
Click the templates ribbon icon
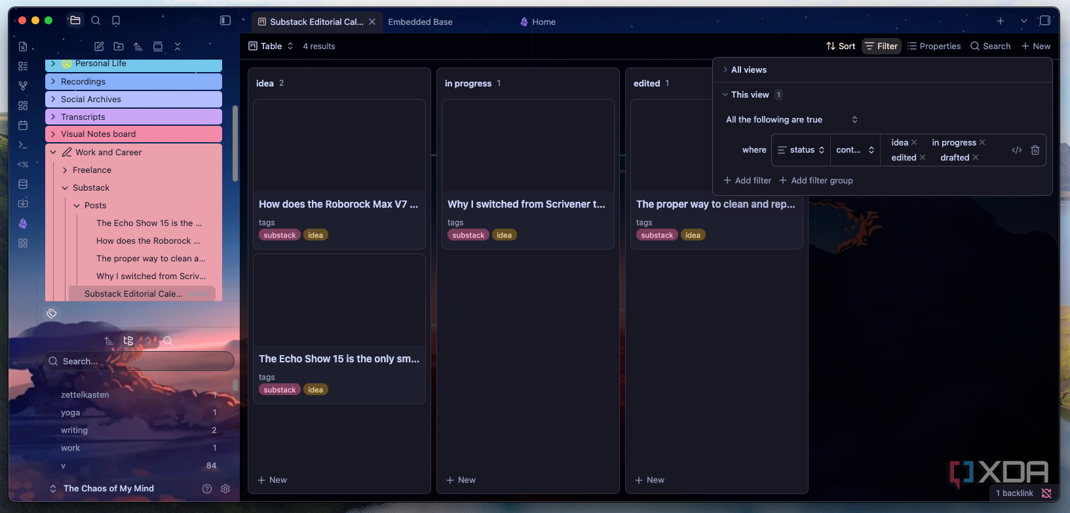(23, 164)
